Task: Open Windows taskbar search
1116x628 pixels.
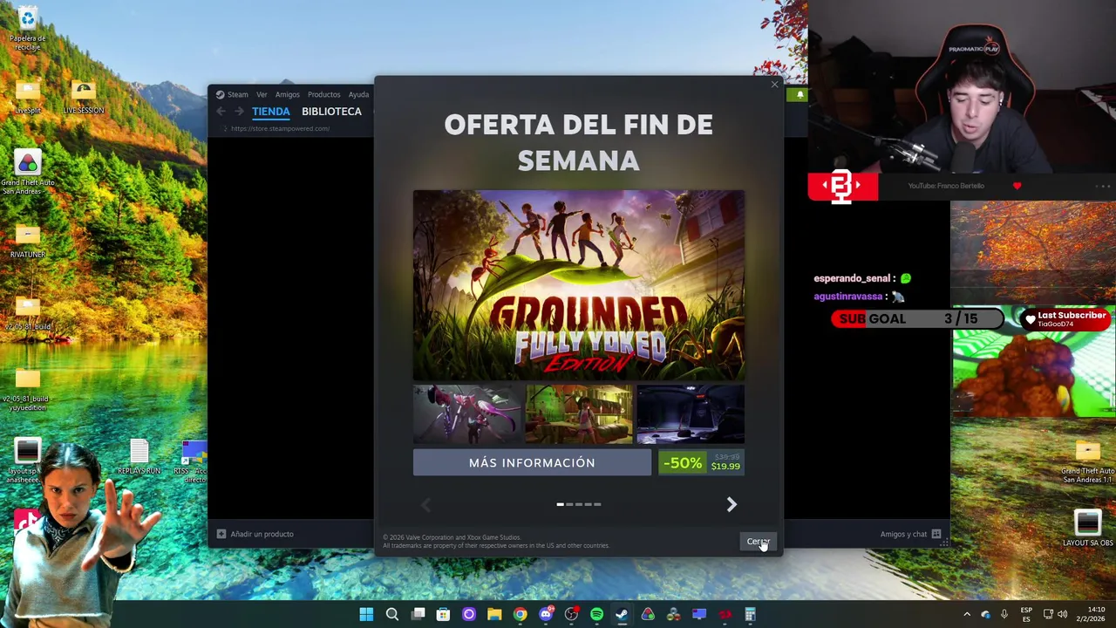Action: click(x=392, y=614)
